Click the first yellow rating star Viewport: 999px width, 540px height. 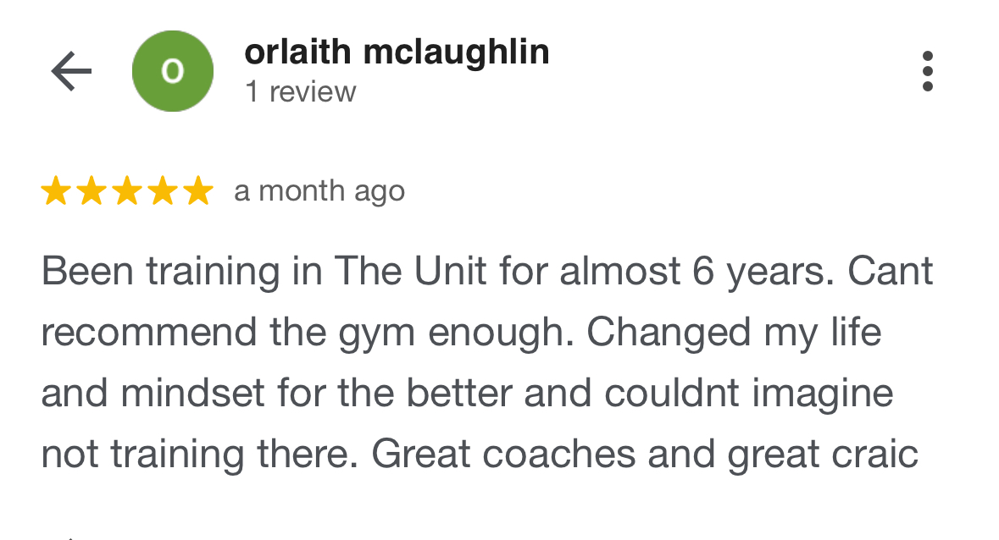coord(57,190)
